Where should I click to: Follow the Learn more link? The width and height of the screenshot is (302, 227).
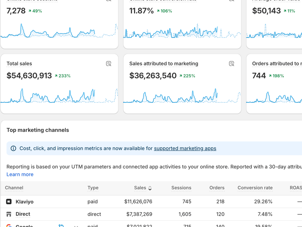pos(20,174)
